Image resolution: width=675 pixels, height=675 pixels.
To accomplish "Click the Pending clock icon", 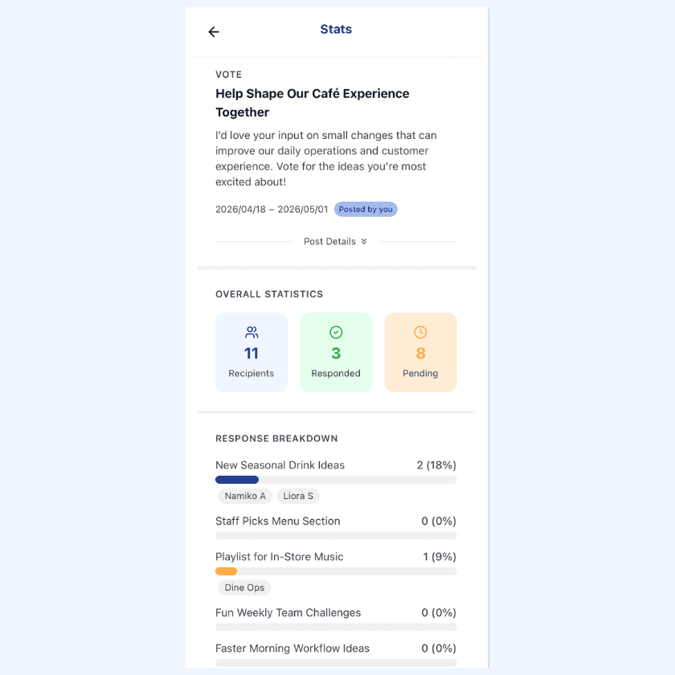I will (420, 333).
